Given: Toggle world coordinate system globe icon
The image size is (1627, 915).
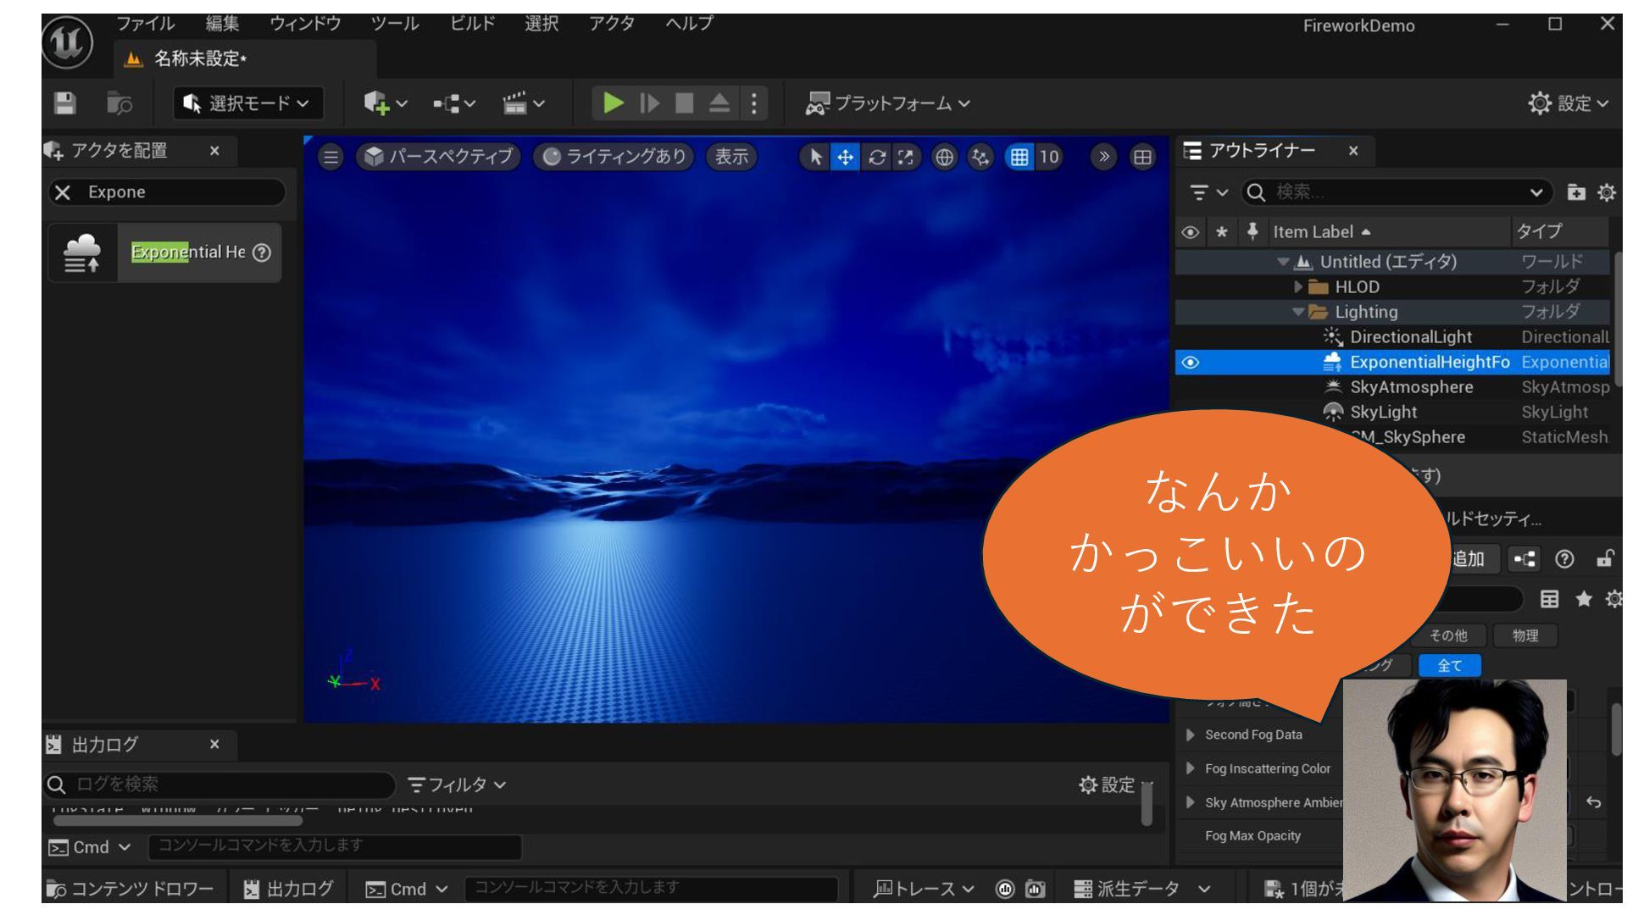Looking at the screenshot, I should point(944,157).
